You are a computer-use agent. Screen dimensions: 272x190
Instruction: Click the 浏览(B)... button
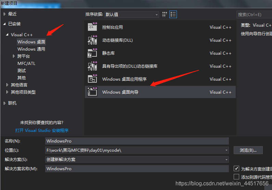coord(248,150)
